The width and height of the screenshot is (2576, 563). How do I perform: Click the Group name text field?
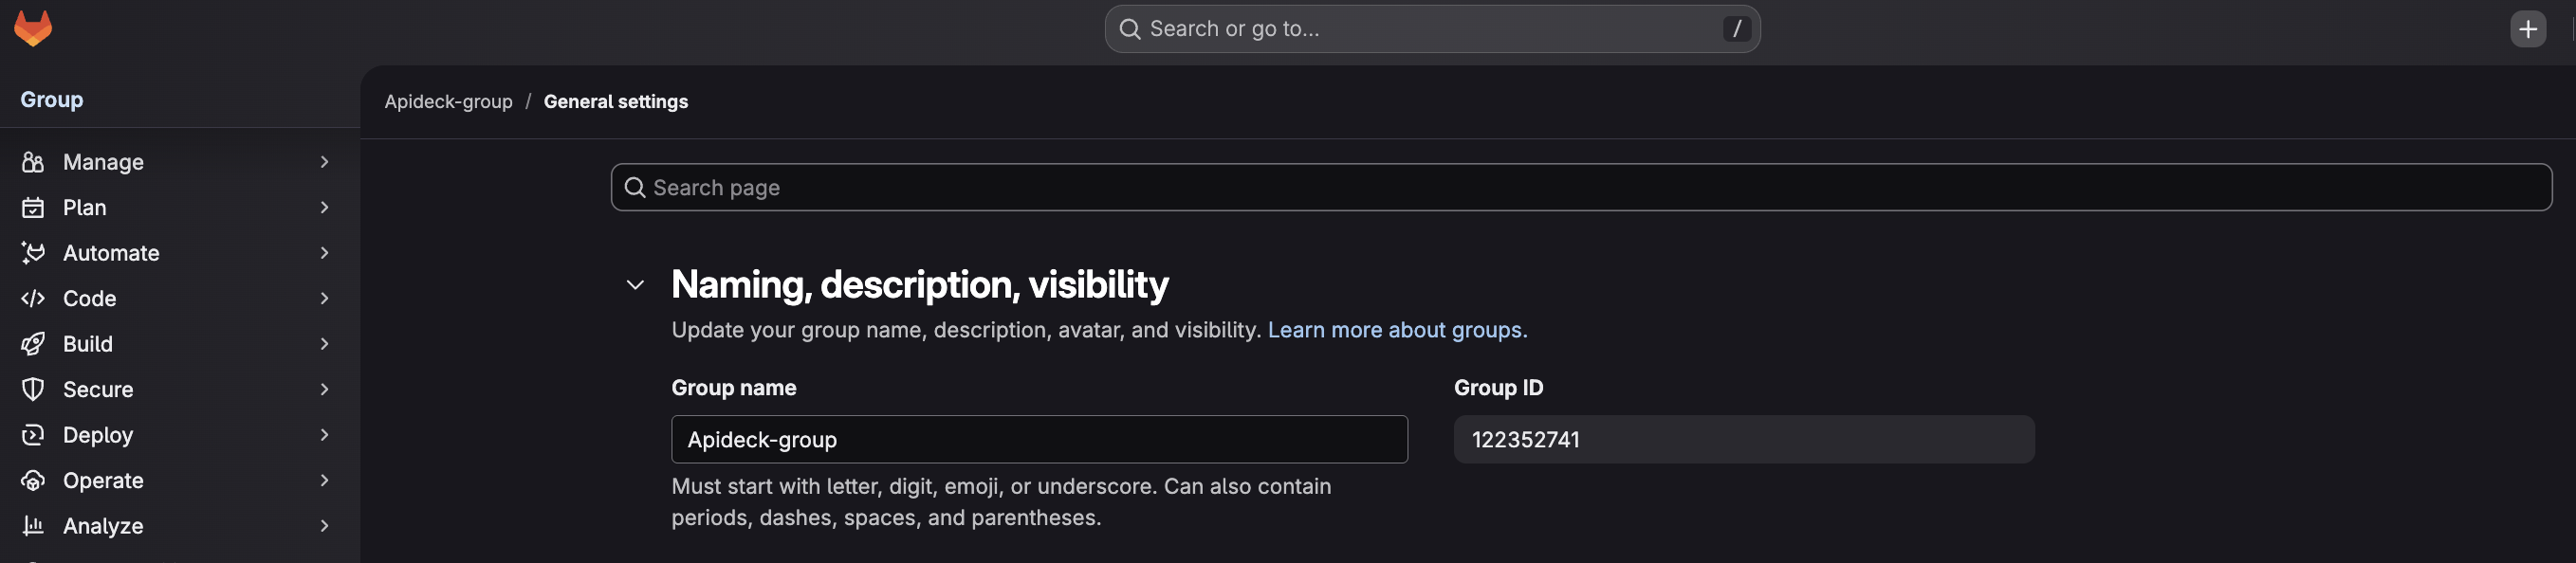(1039, 439)
